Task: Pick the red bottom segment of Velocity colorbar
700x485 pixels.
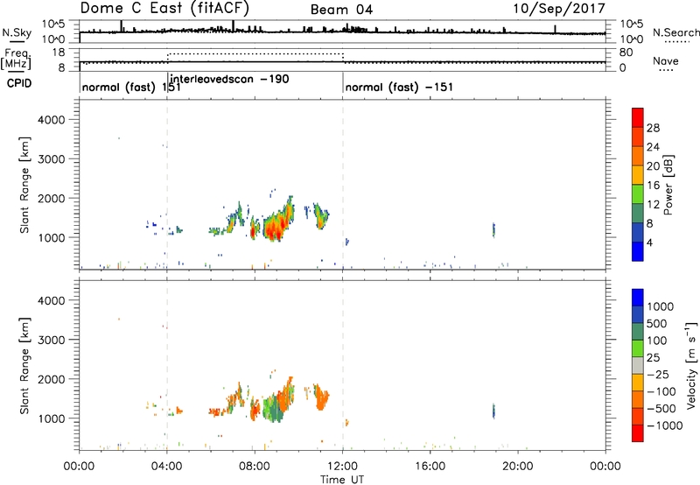Action: click(x=638, y=433)
